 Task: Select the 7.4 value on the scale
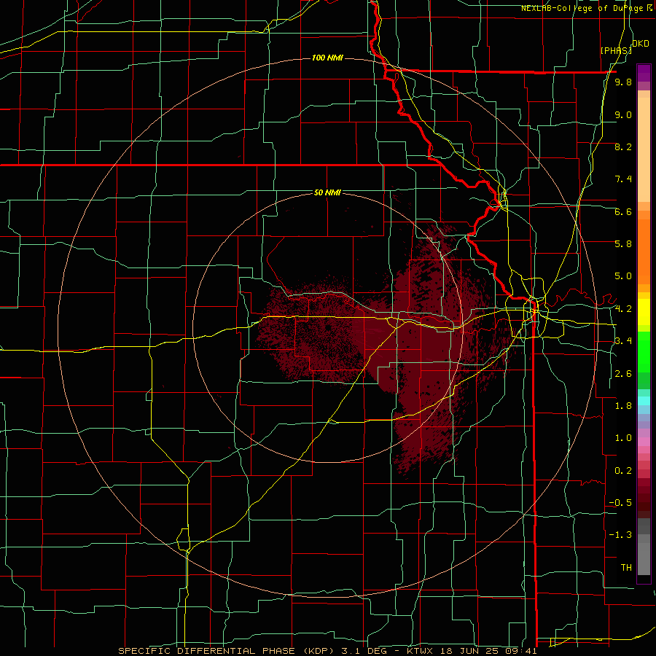[623, 179]
